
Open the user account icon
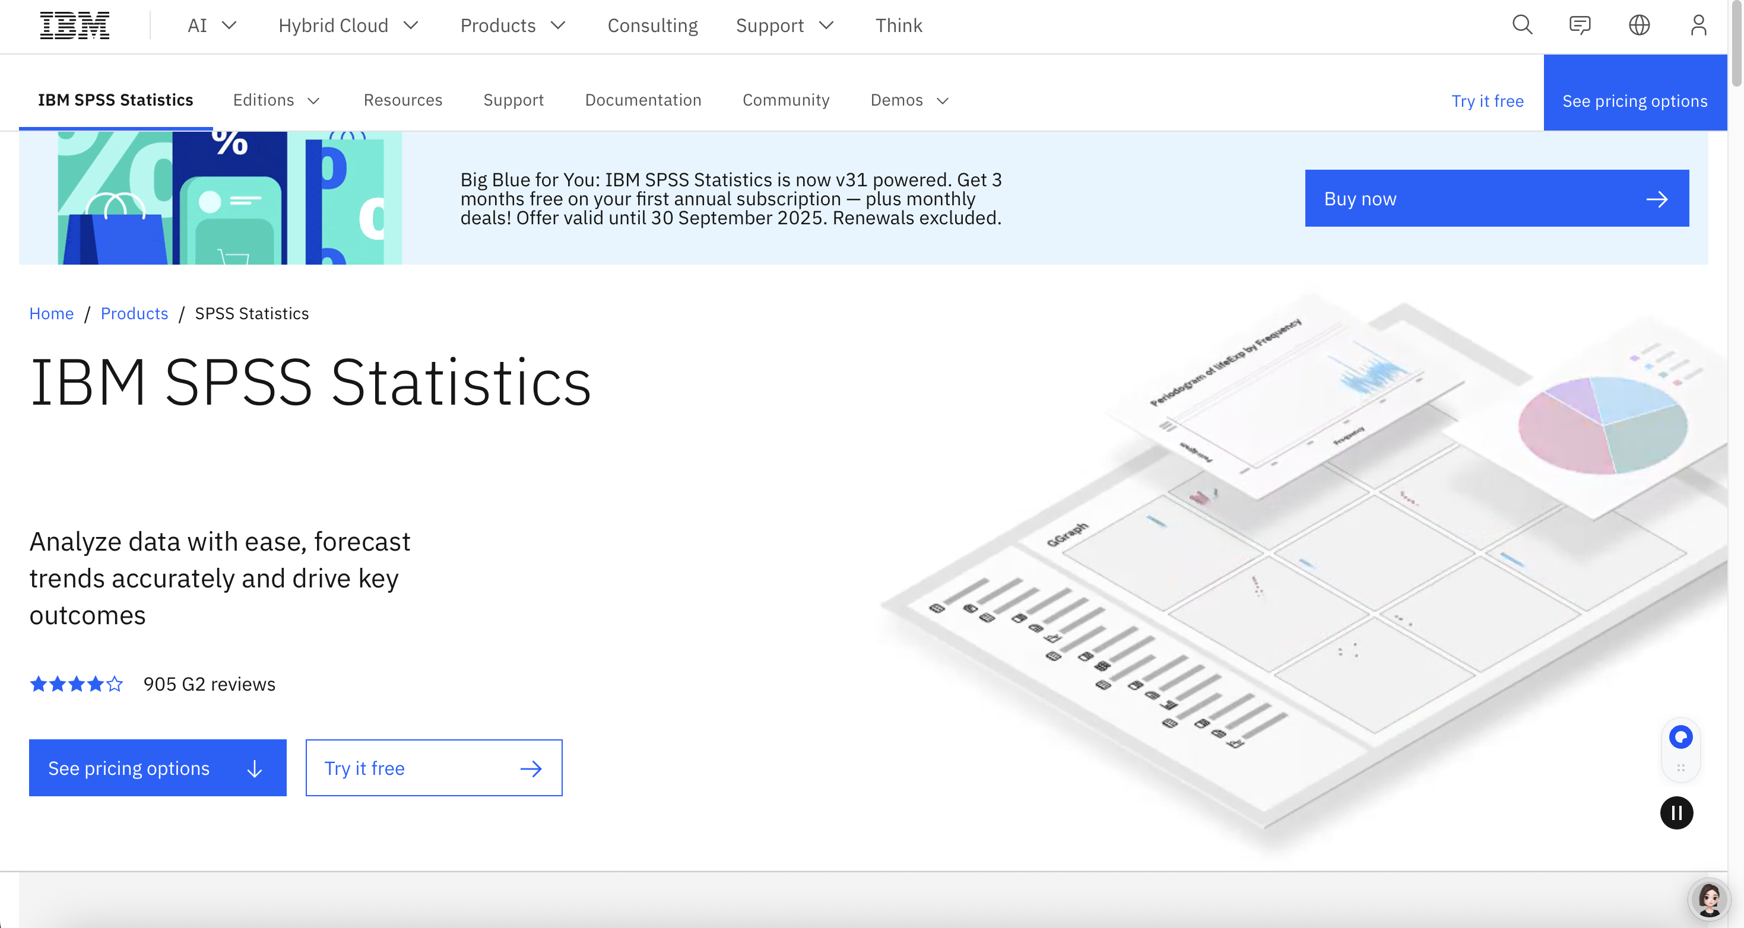1698,25
